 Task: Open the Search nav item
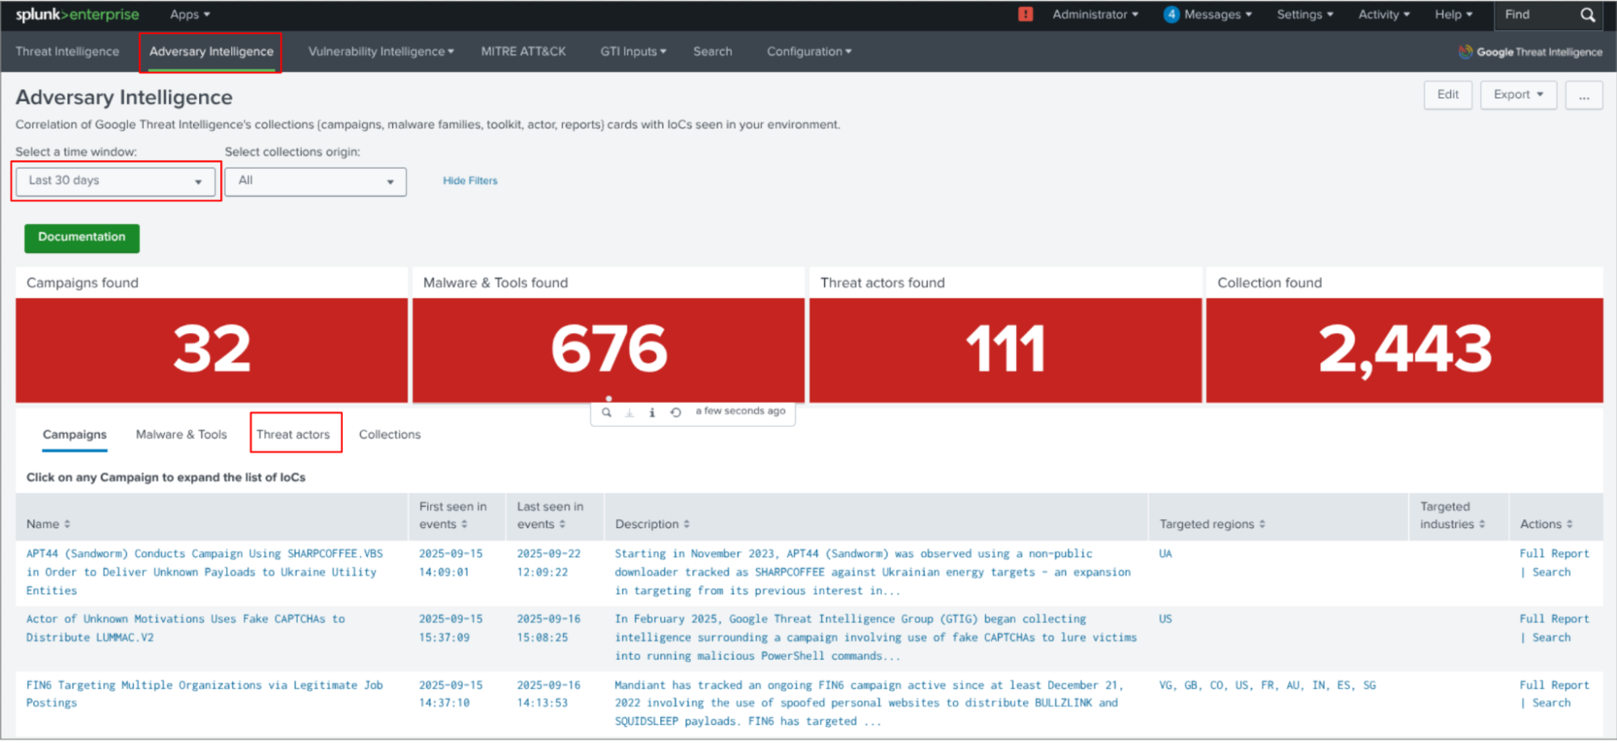click(x=713, y=52)
